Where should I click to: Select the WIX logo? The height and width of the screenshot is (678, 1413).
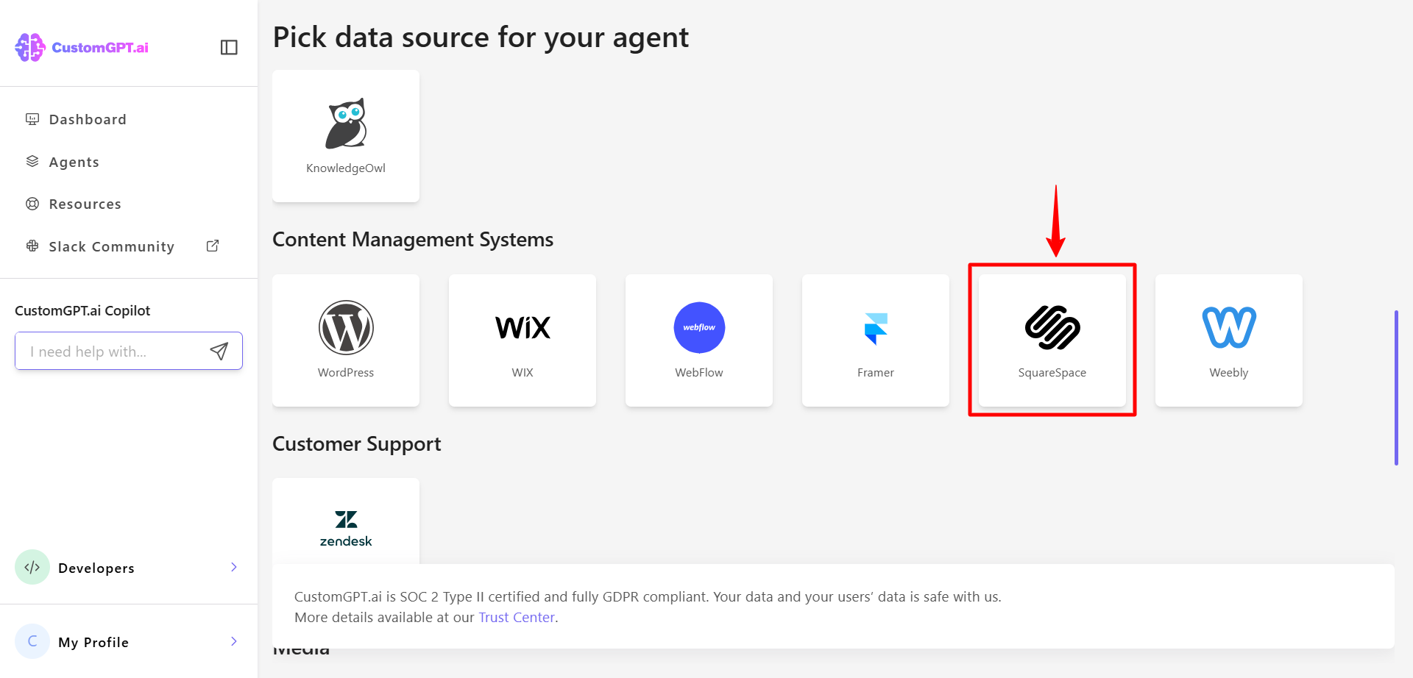point(523,327)
